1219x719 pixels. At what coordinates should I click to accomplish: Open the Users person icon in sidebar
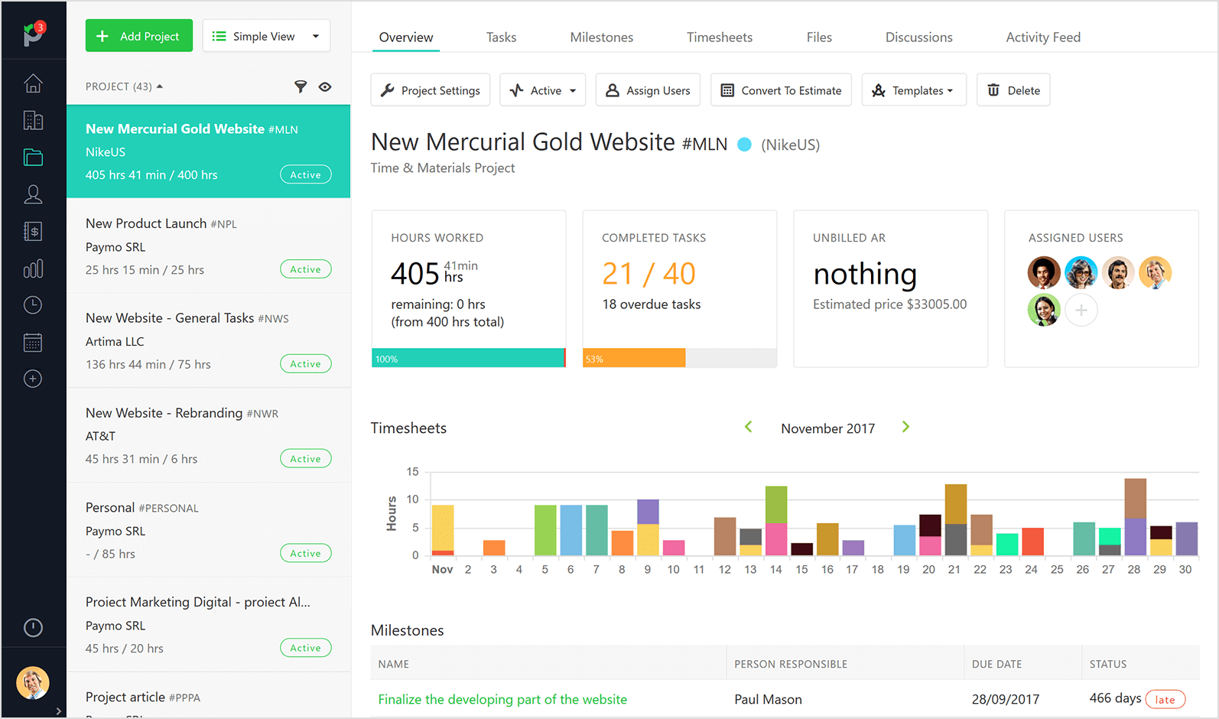tap(33, 194)
